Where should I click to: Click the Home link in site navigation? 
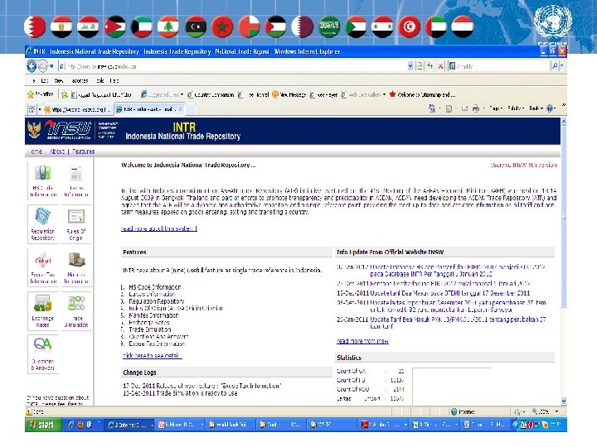36,151
